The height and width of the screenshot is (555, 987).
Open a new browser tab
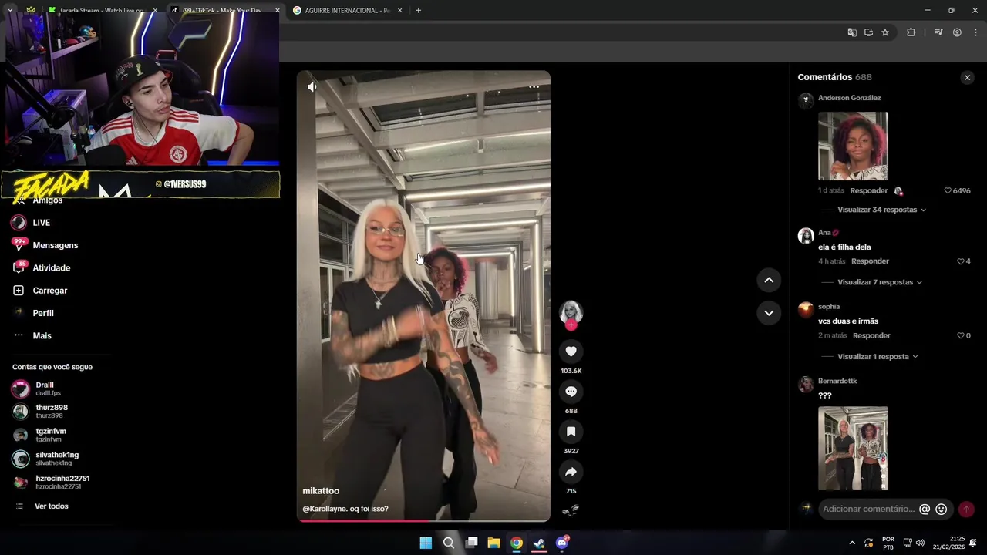(418, 11)
